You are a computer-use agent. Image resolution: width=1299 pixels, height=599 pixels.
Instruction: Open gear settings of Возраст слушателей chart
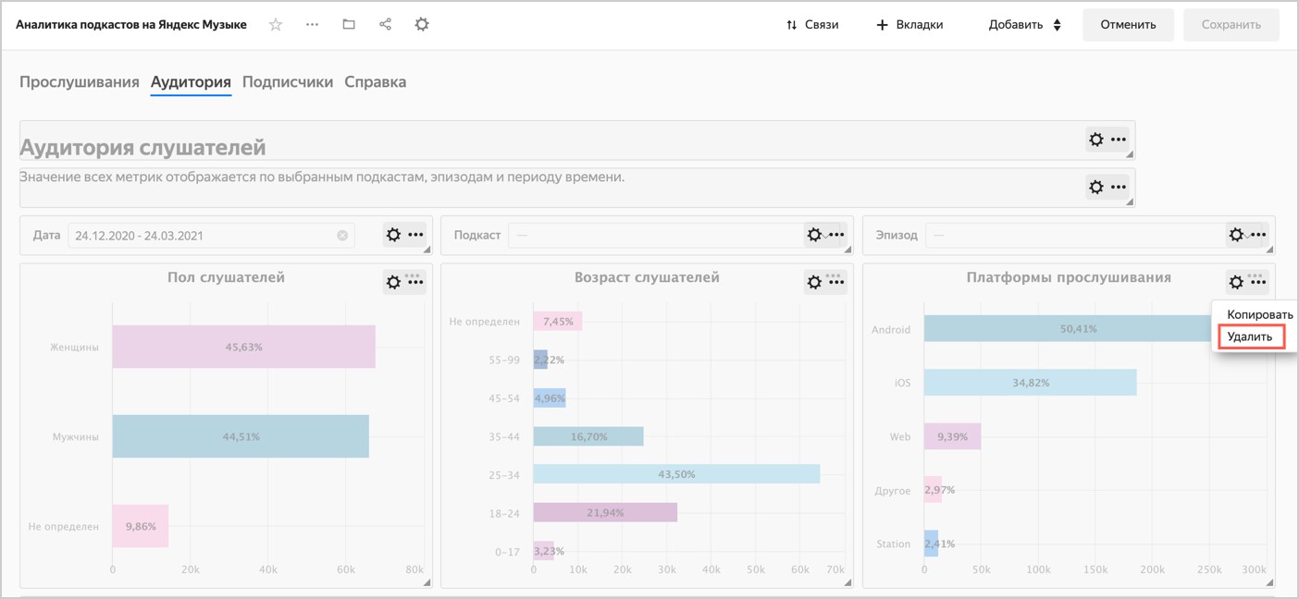[814, 282]
